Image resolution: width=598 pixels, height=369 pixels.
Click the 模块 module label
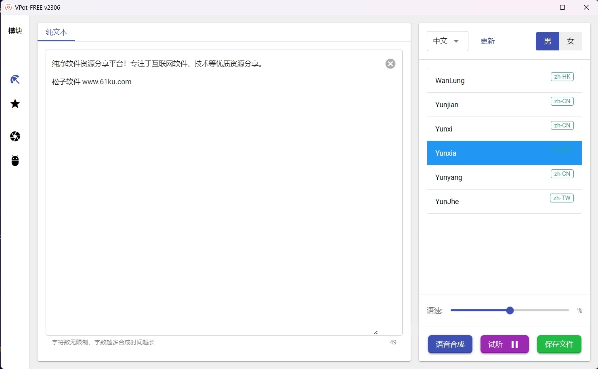pyautogui.click(x=15, y=31)
